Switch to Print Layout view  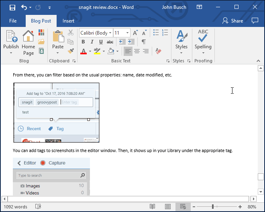tap(168, 207)
